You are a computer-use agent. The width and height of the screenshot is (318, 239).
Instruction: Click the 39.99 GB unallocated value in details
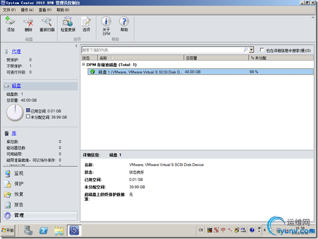(x=137, y=187)
